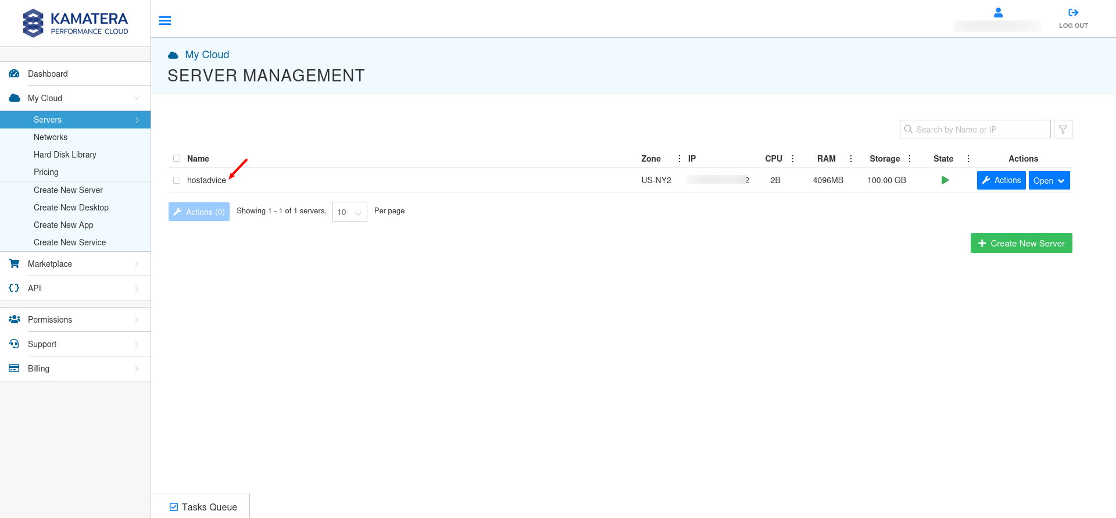Viewport: 1116px width, 518px height.
Task: Open the user profile icon
Action: coord(998,12)
